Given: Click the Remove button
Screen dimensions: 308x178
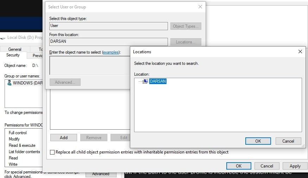Looking at the screenshot, I should click(x=94, y=137).
